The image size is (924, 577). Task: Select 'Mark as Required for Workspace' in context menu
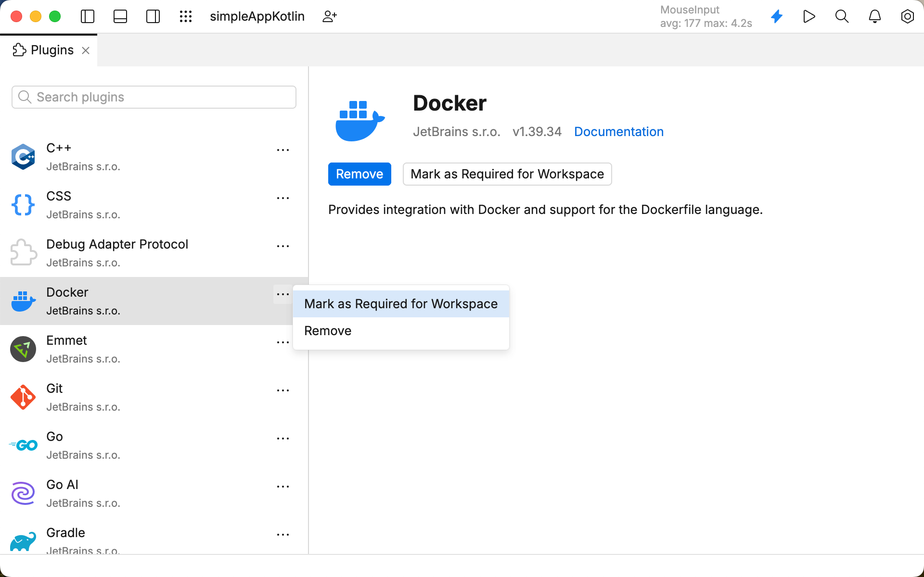coord(401,303)
